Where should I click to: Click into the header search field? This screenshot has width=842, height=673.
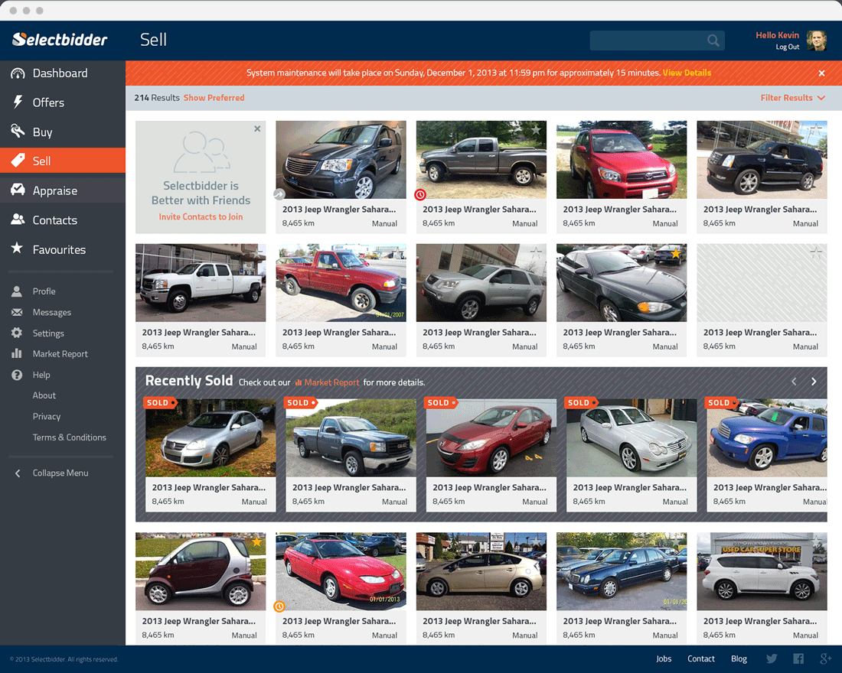click(657, 41)
